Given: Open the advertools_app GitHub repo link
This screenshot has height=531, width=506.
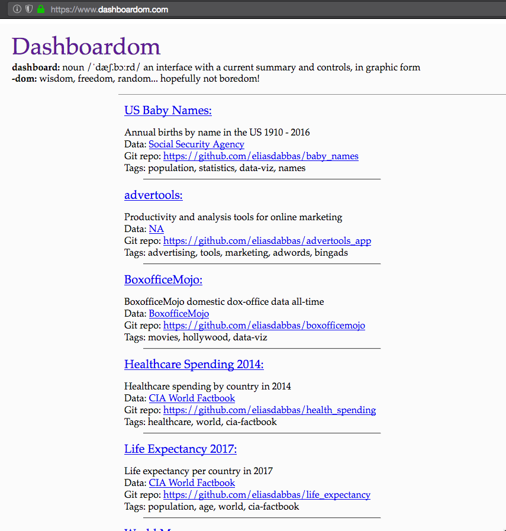Looking at the screenshot, I should [267, 241].
